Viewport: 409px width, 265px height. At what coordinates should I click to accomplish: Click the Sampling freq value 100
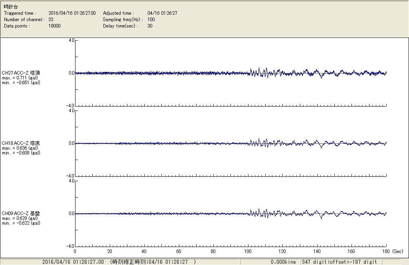(151, 20)
